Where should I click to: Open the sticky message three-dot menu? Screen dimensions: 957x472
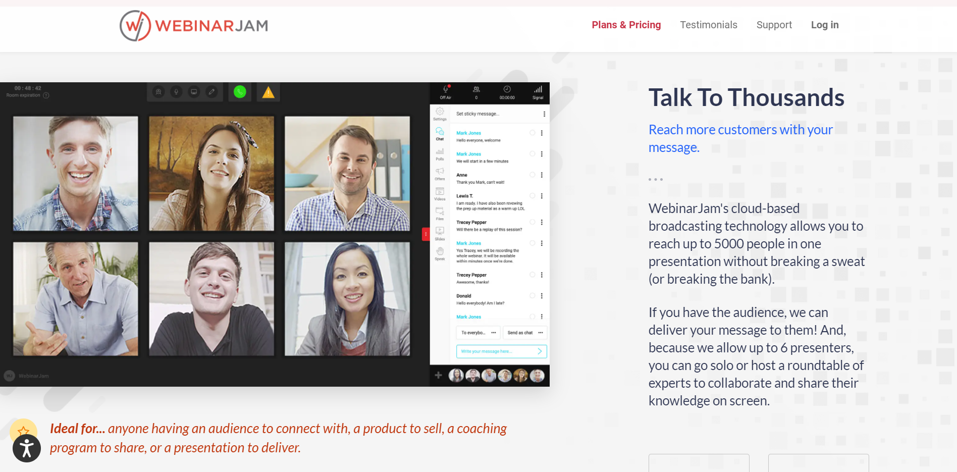(544, 114)
